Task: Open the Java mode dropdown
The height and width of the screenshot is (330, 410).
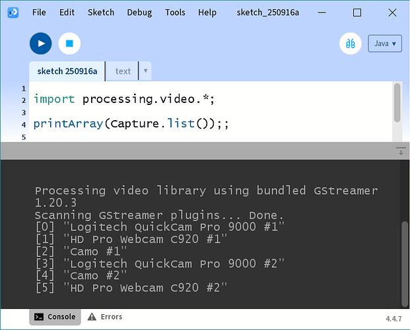Action: tap(385, 44)
